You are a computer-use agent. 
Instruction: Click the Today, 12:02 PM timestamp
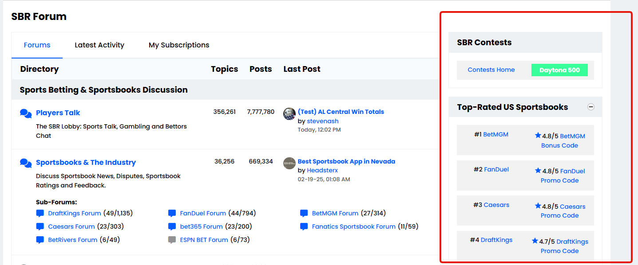click(x=319, y=130)
